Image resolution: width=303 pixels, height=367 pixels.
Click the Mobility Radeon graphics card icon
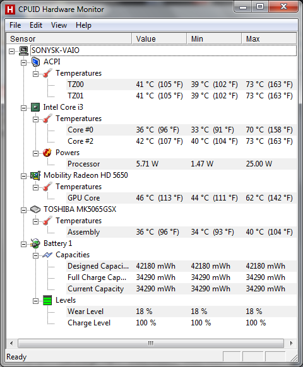[x=35, y=175]
